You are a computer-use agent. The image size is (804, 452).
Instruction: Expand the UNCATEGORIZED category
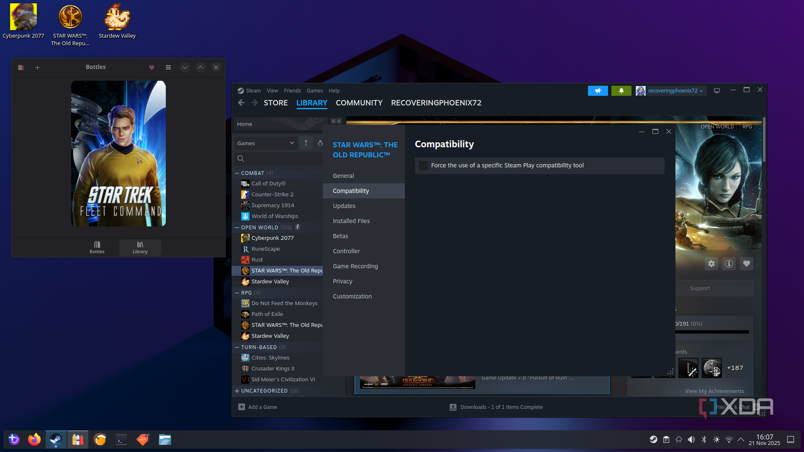(x=237, y=390)
